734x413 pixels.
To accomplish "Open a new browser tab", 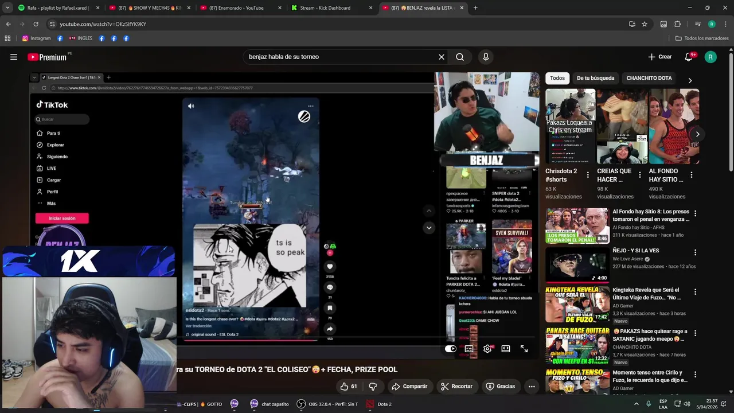I will (475, 8).
